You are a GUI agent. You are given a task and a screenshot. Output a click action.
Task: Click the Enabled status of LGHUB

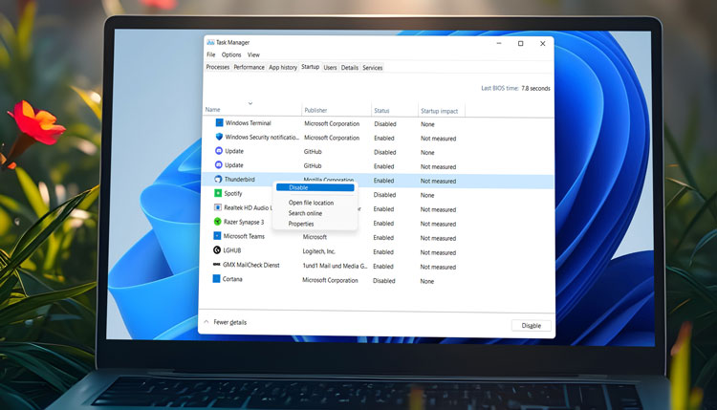(383, 252)
